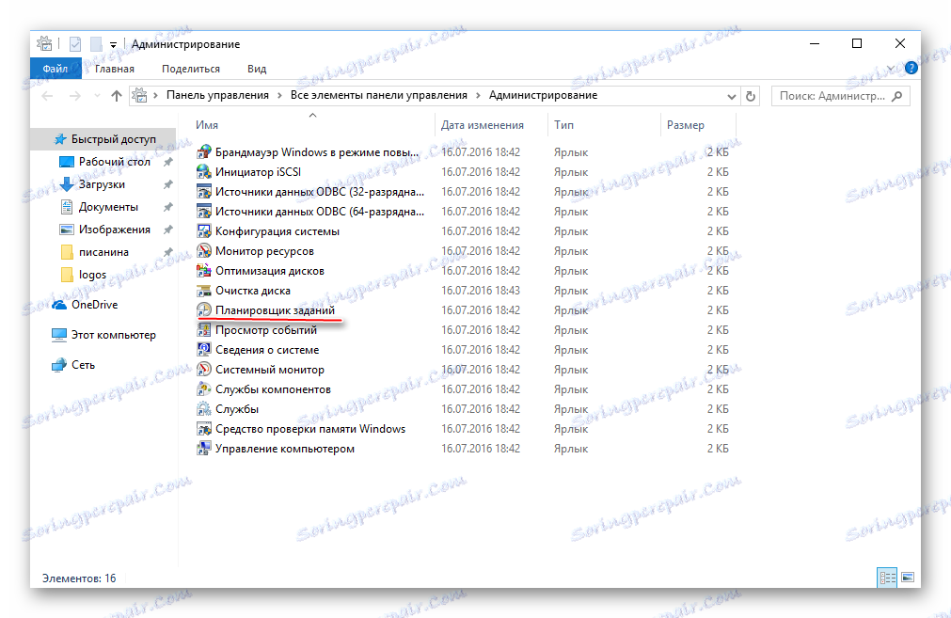
Task: Click the Администрирование breadcrumb segment
Action: pos(544,95)
